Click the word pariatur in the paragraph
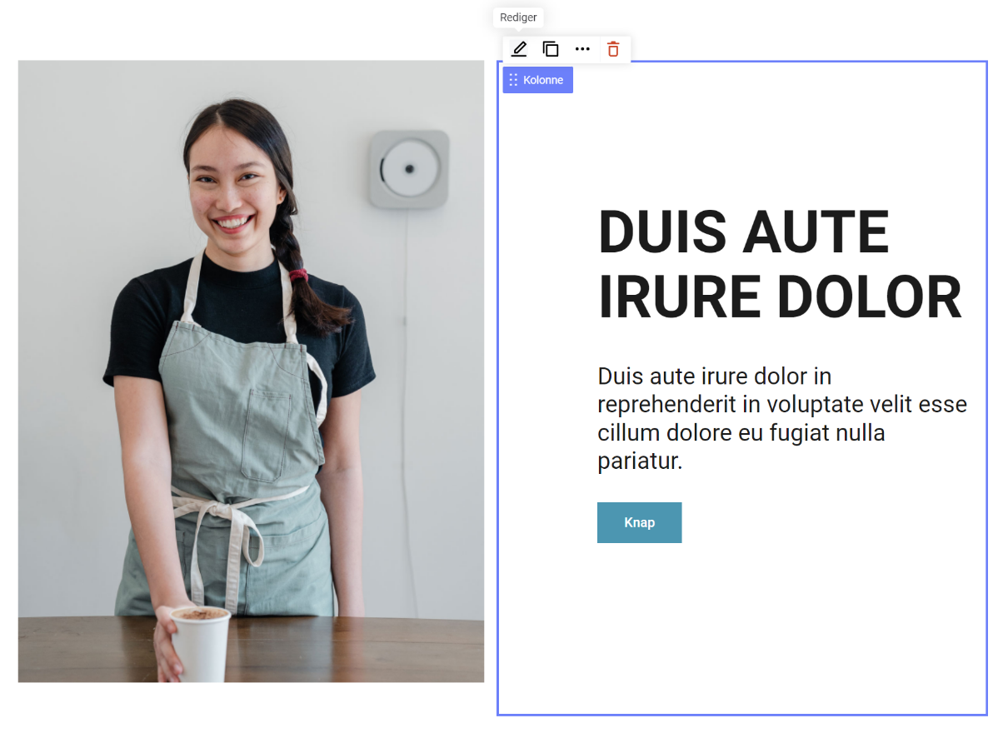998x733 pixels. pyautogui.click(x=639, y=461)
